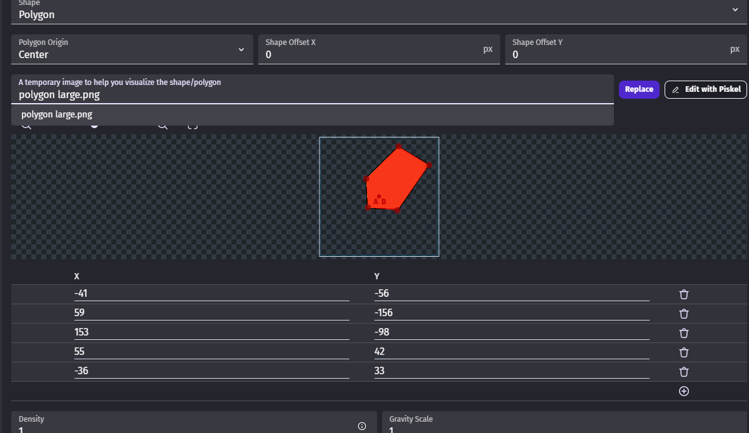Remove the vertex row with X 153
Screen dimensions: 749x433
(683, 333)
